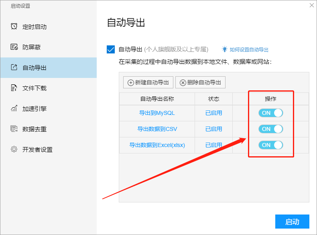This screenshot has width=317, height=235.
Task: Click the gear icon beside 开发者设置
Action: tap(14, 149)
